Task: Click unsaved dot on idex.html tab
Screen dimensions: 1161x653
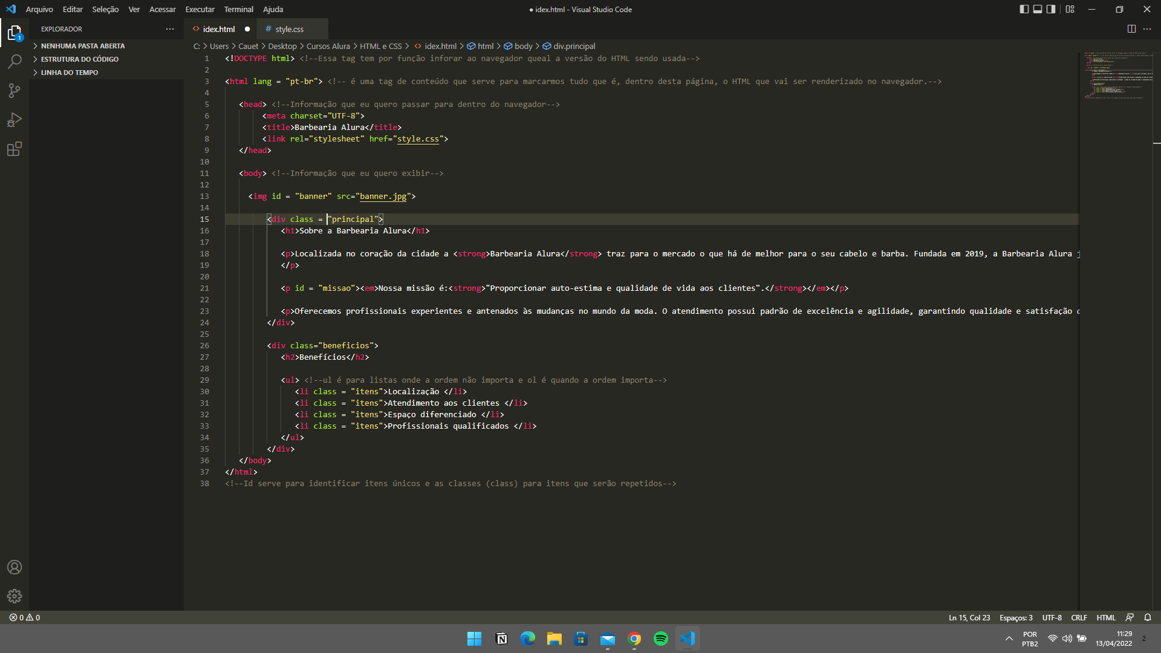Action: pyautogui.click(x=247, y=29)
